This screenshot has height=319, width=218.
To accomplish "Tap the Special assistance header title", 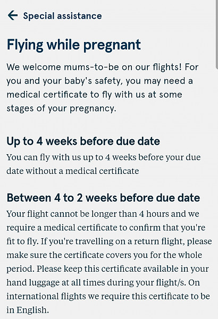I will coord(63,16).
